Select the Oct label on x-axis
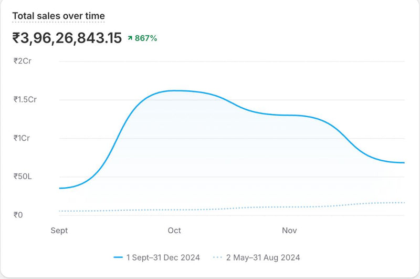Image resolution: width=420 pixels, height=279 pixels. (174, 231)
